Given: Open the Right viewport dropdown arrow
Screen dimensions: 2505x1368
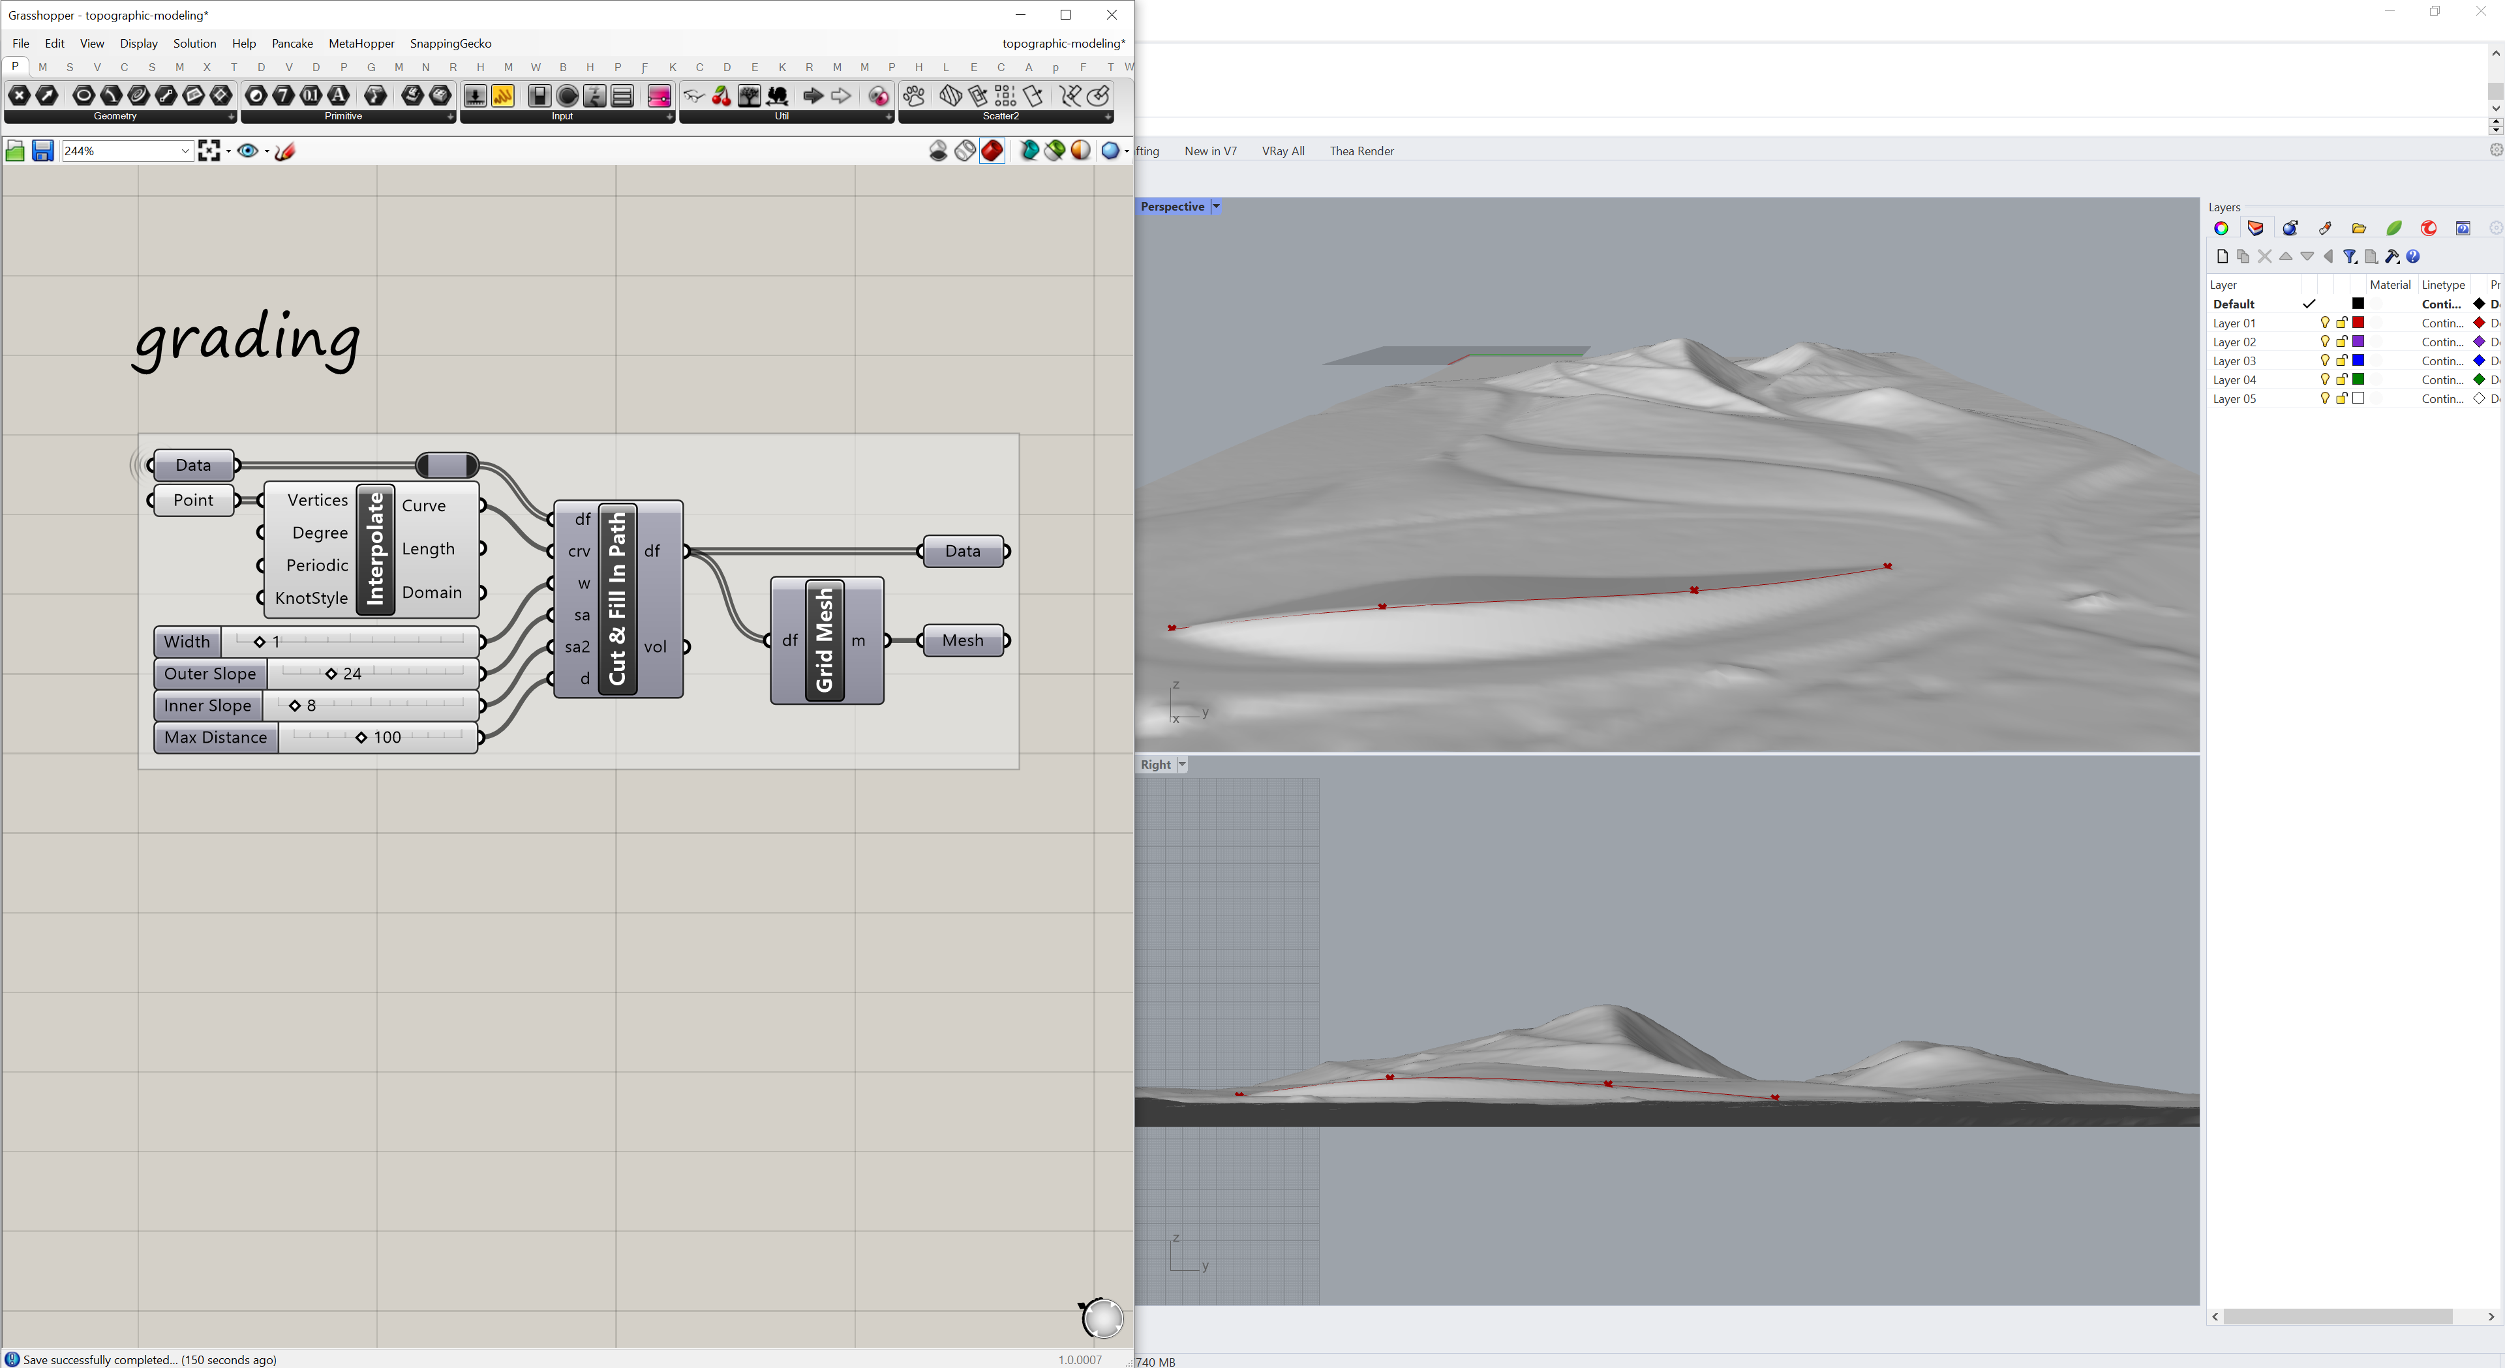Looking at the screenshot, I should pos(1181,766).
